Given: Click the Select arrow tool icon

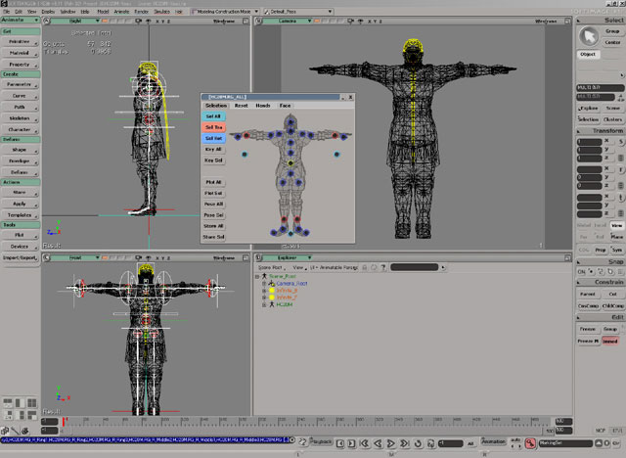Looking at the screenshot, I should click(588, 34).
